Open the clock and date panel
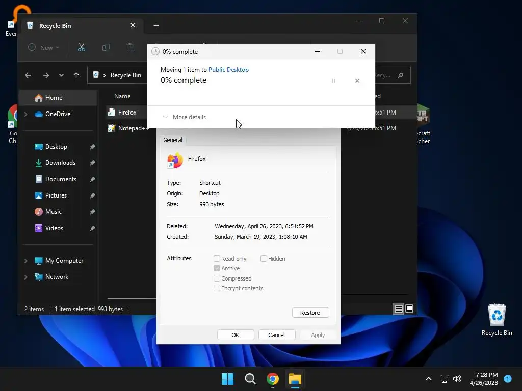Screen dimensions: 522x391 [x=484, y=379]
